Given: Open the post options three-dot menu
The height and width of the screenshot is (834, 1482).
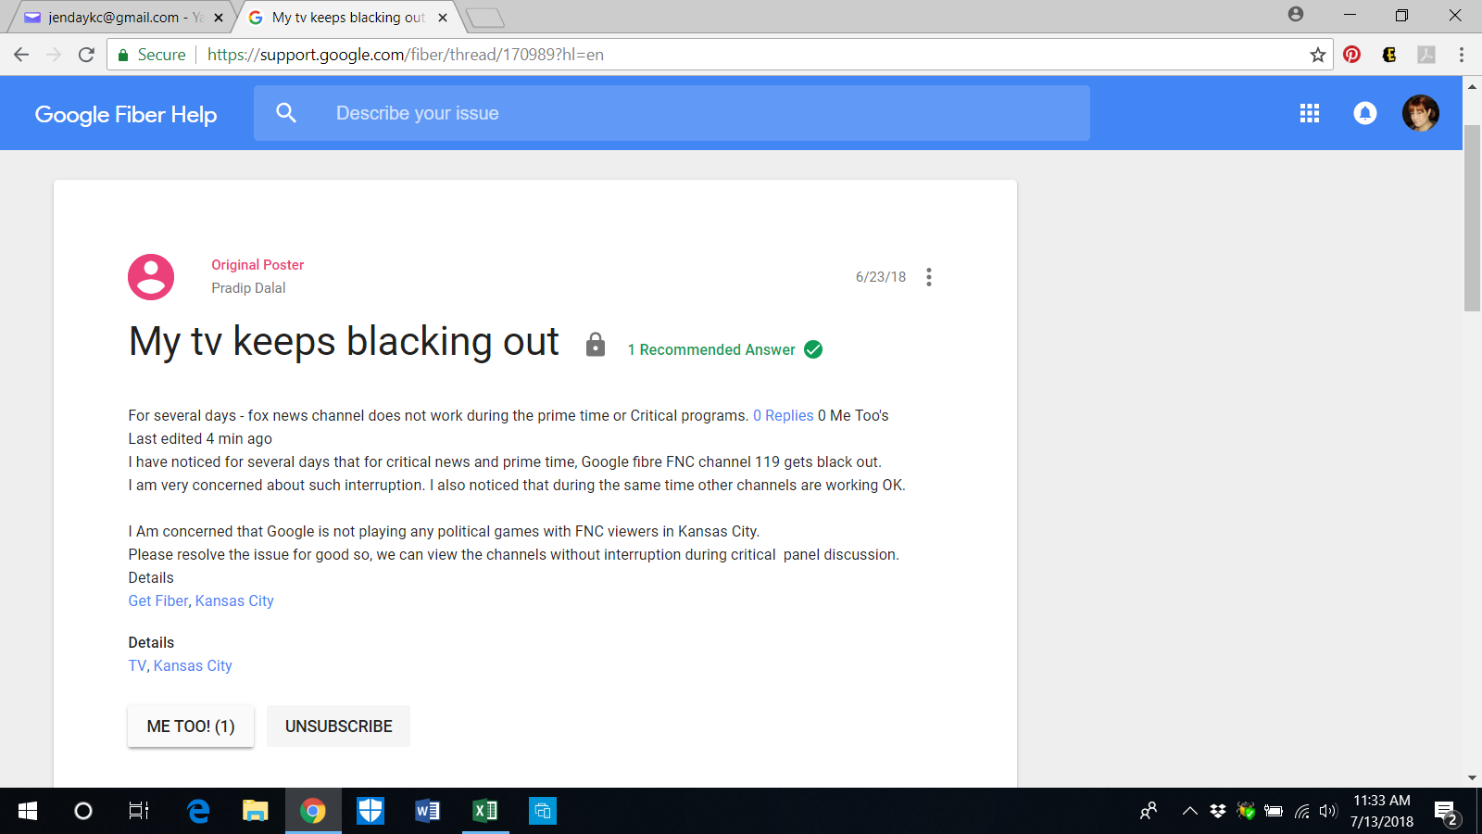Looking at the screenshot, I should pos(929,277).
